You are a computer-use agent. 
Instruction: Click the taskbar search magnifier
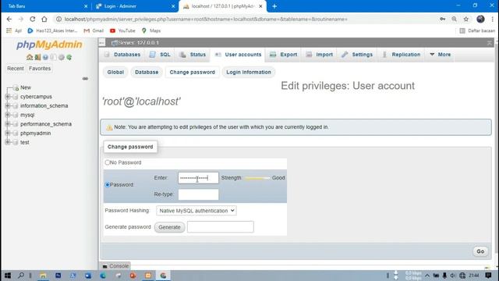[x=21, y=276]
